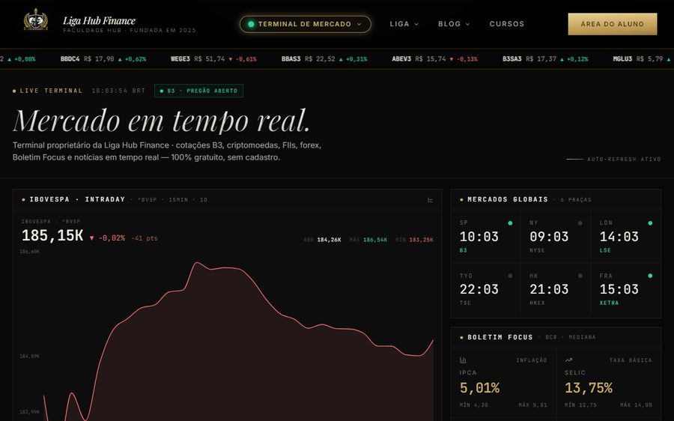Click the IPCA bar chart icon

(463, 360)
